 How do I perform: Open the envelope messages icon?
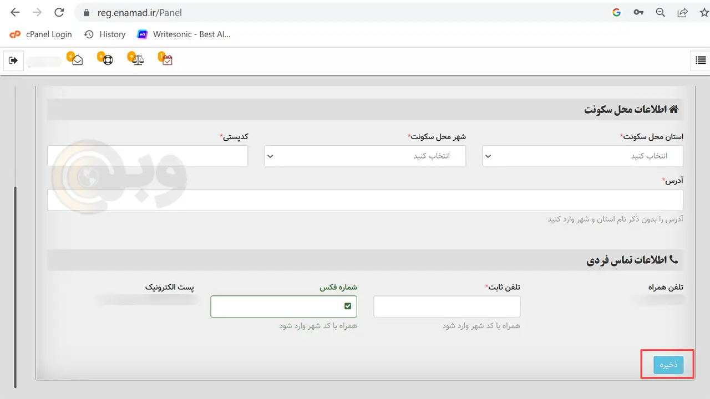pos(77,60)
